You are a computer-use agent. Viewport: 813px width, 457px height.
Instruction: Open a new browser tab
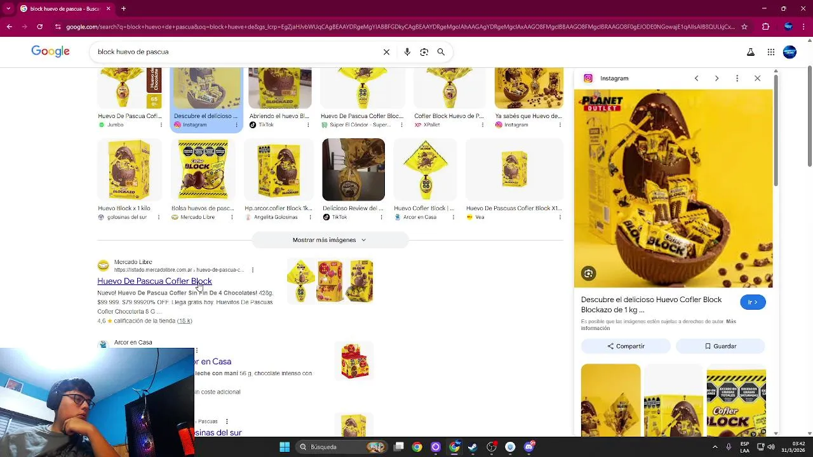(x=123, y=9)
